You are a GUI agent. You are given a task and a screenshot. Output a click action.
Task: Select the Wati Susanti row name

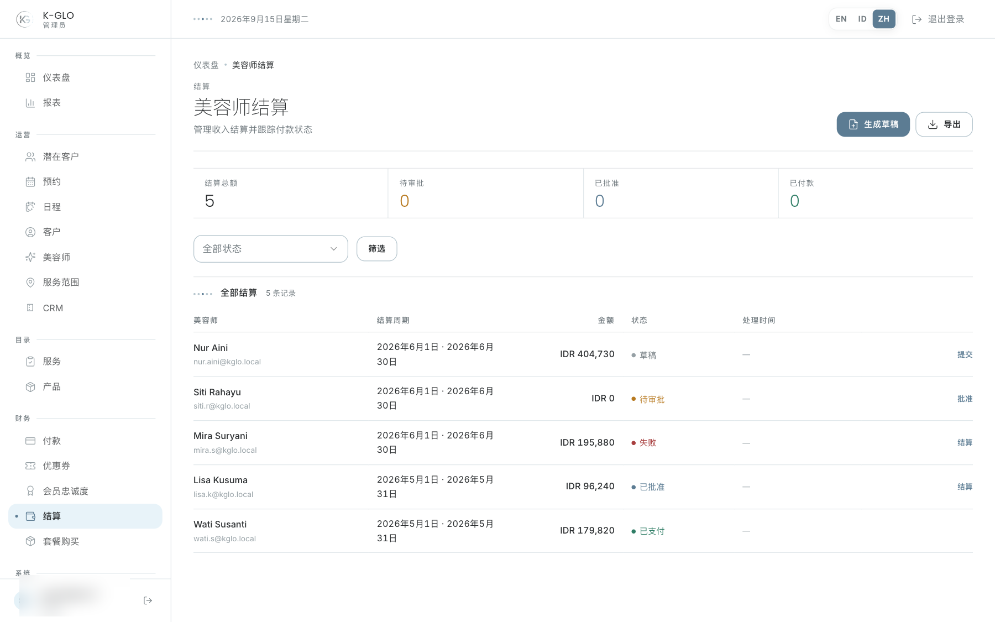(220, 524)
